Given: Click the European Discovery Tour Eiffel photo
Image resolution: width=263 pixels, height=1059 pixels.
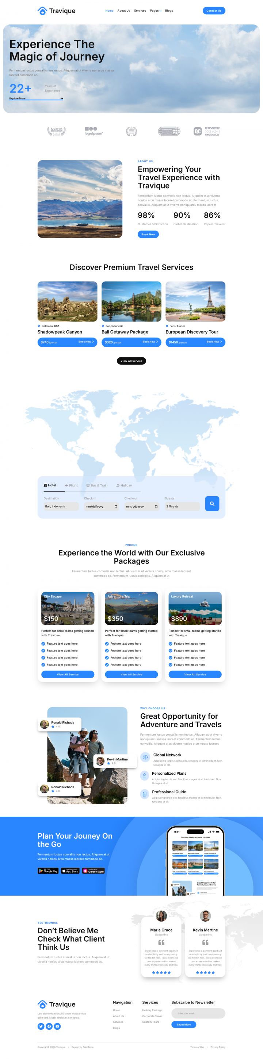Looking at the screenshot, I should 195,301.
